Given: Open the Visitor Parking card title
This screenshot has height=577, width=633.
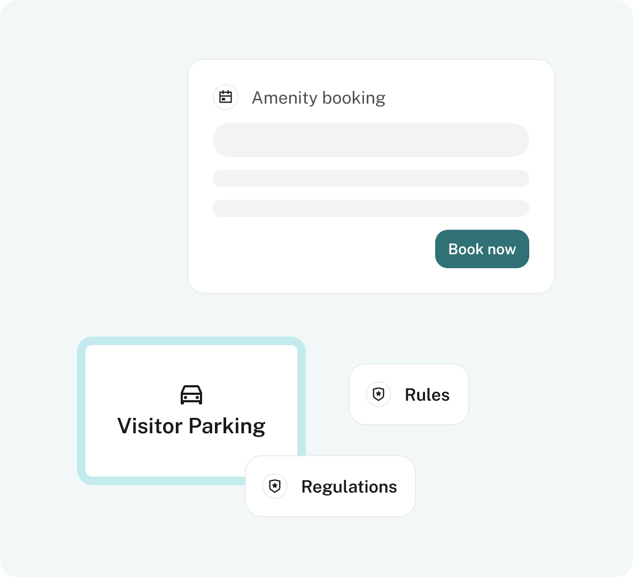Looking at the screenshot, I should tap(191, 426).
